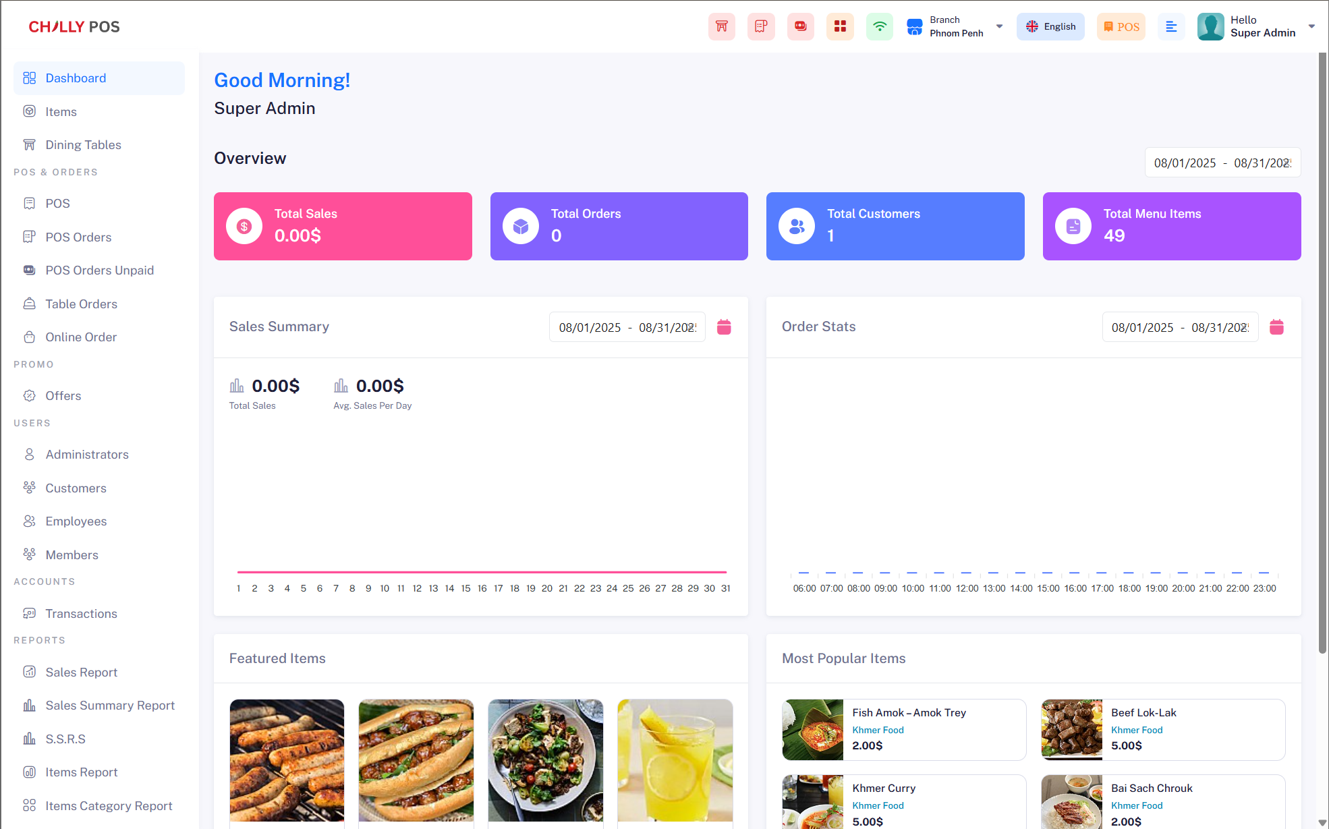The image size is (1329, 829).
Task: Open the Branch Phnom Penh dropdown
Action: tap(955, 27)
